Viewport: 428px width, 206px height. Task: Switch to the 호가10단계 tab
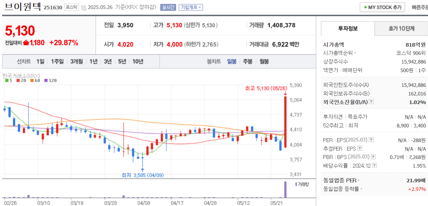point(401,28)
